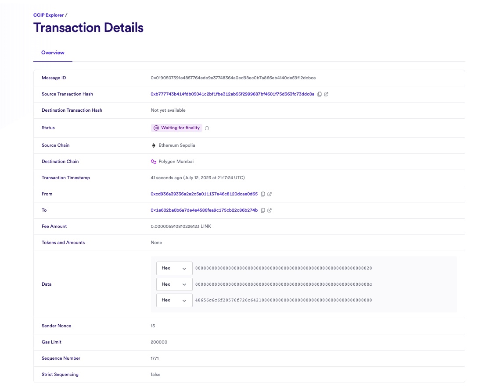Open source transaction hash link 0xb777743b…

click(233, 94)
